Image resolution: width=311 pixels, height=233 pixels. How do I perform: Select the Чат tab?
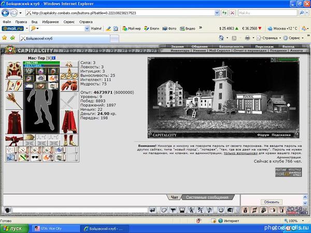174,197
